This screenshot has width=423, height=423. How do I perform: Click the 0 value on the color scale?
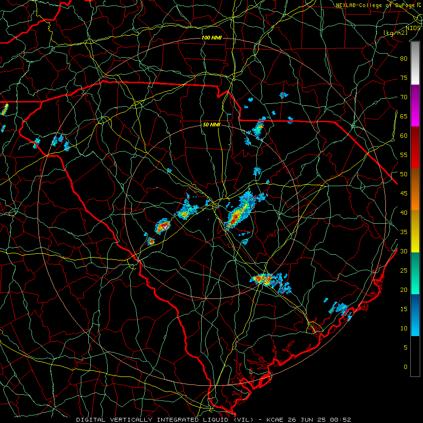click(406, 367)
